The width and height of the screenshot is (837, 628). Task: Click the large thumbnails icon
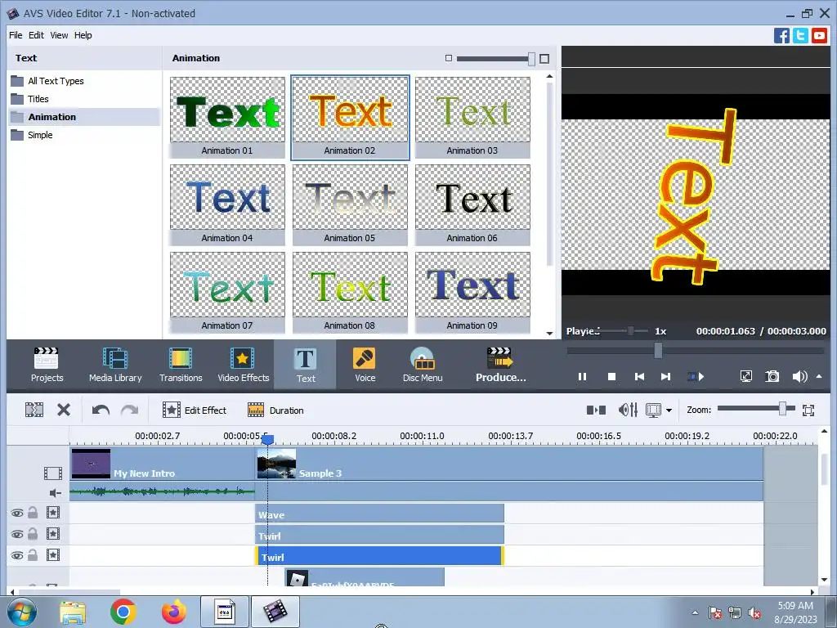(x=544, y=59)
